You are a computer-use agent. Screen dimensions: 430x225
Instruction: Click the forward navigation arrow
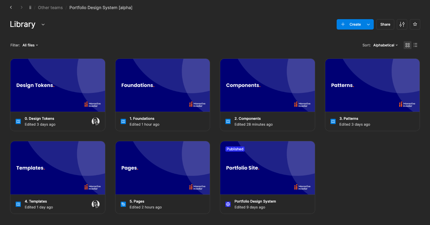(21, 7)
